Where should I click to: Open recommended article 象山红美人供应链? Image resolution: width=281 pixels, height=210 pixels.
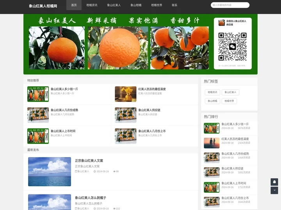[x=149, y=110]
